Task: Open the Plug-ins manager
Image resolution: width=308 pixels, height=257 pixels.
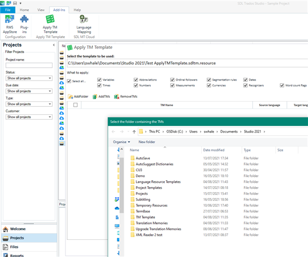Action: [24, 24]
